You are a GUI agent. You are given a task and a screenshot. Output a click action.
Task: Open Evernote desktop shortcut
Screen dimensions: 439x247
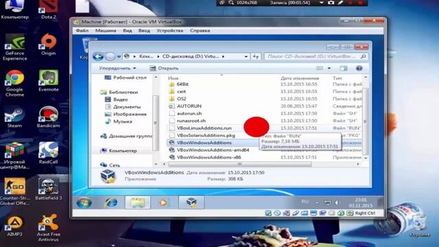tap(49, 81)
